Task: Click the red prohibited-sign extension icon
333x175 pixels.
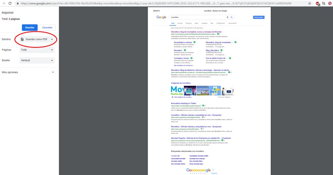Action: [x=330, y=3]
